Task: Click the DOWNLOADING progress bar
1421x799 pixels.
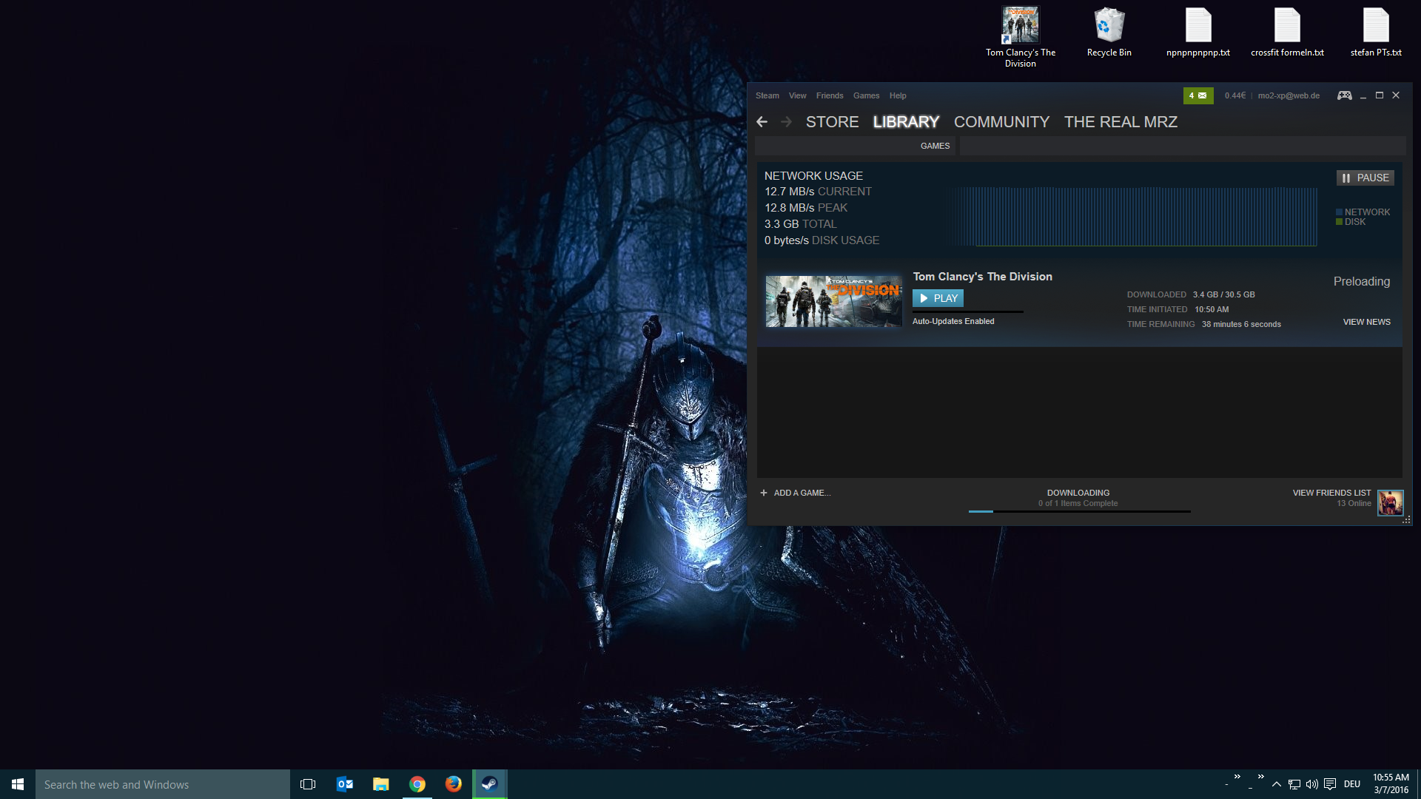Action: click(x=1078, y=510)
